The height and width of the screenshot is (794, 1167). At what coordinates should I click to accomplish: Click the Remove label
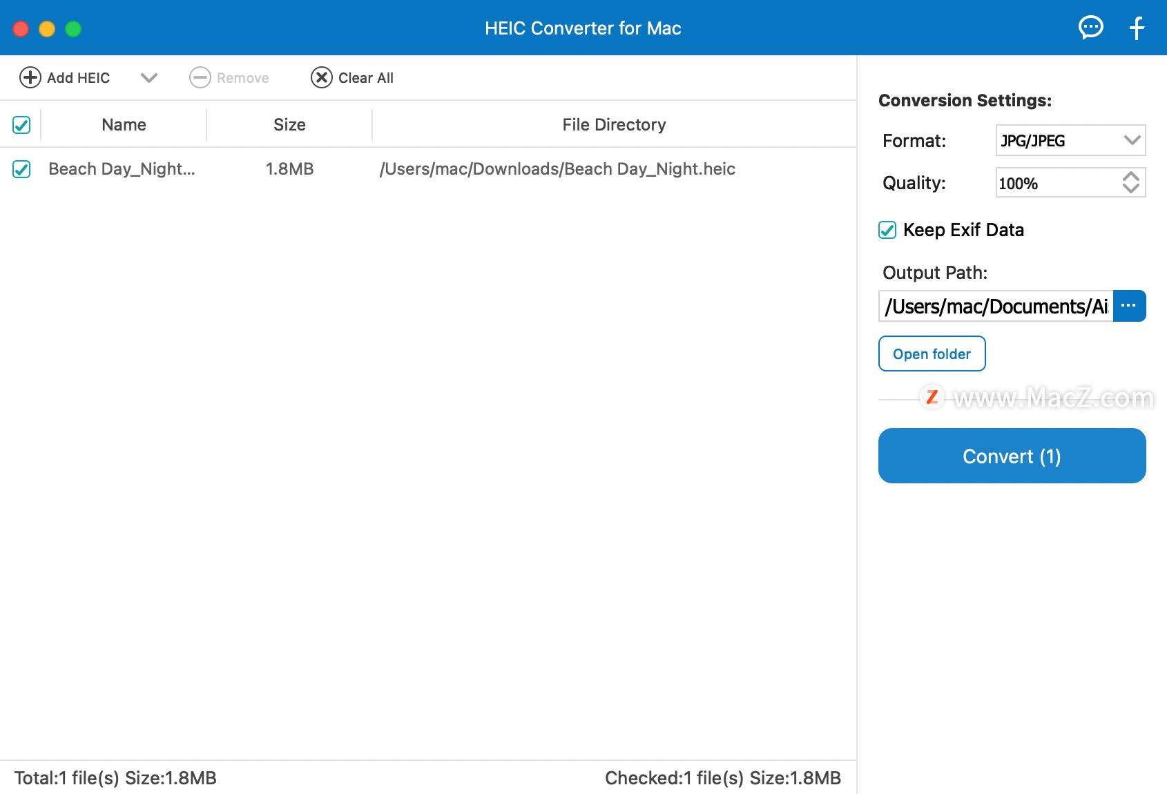(243, 78)
